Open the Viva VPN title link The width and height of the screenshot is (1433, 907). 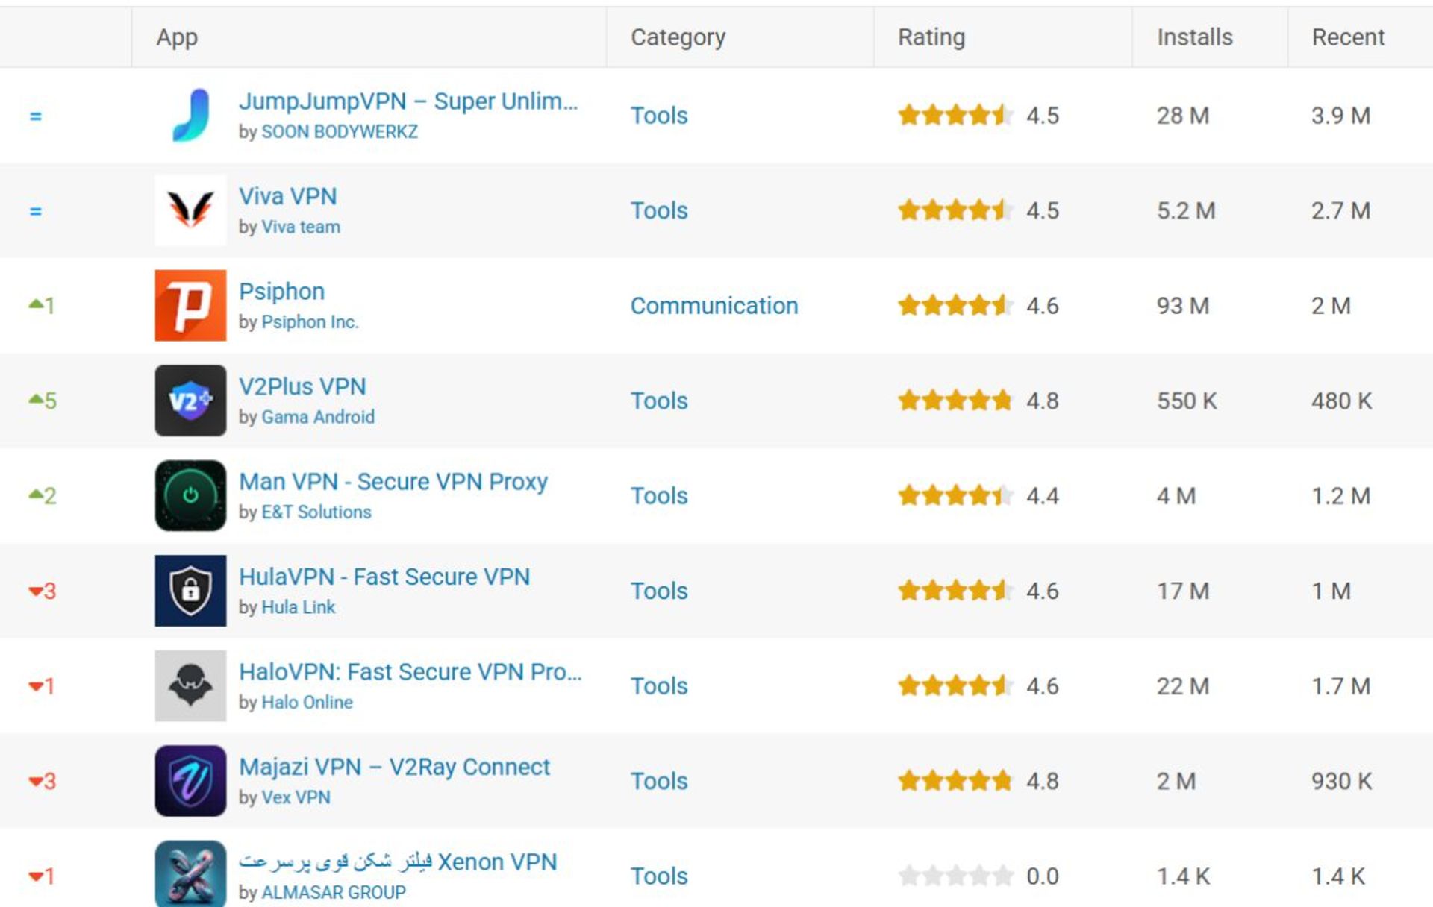tap(287, 196)
